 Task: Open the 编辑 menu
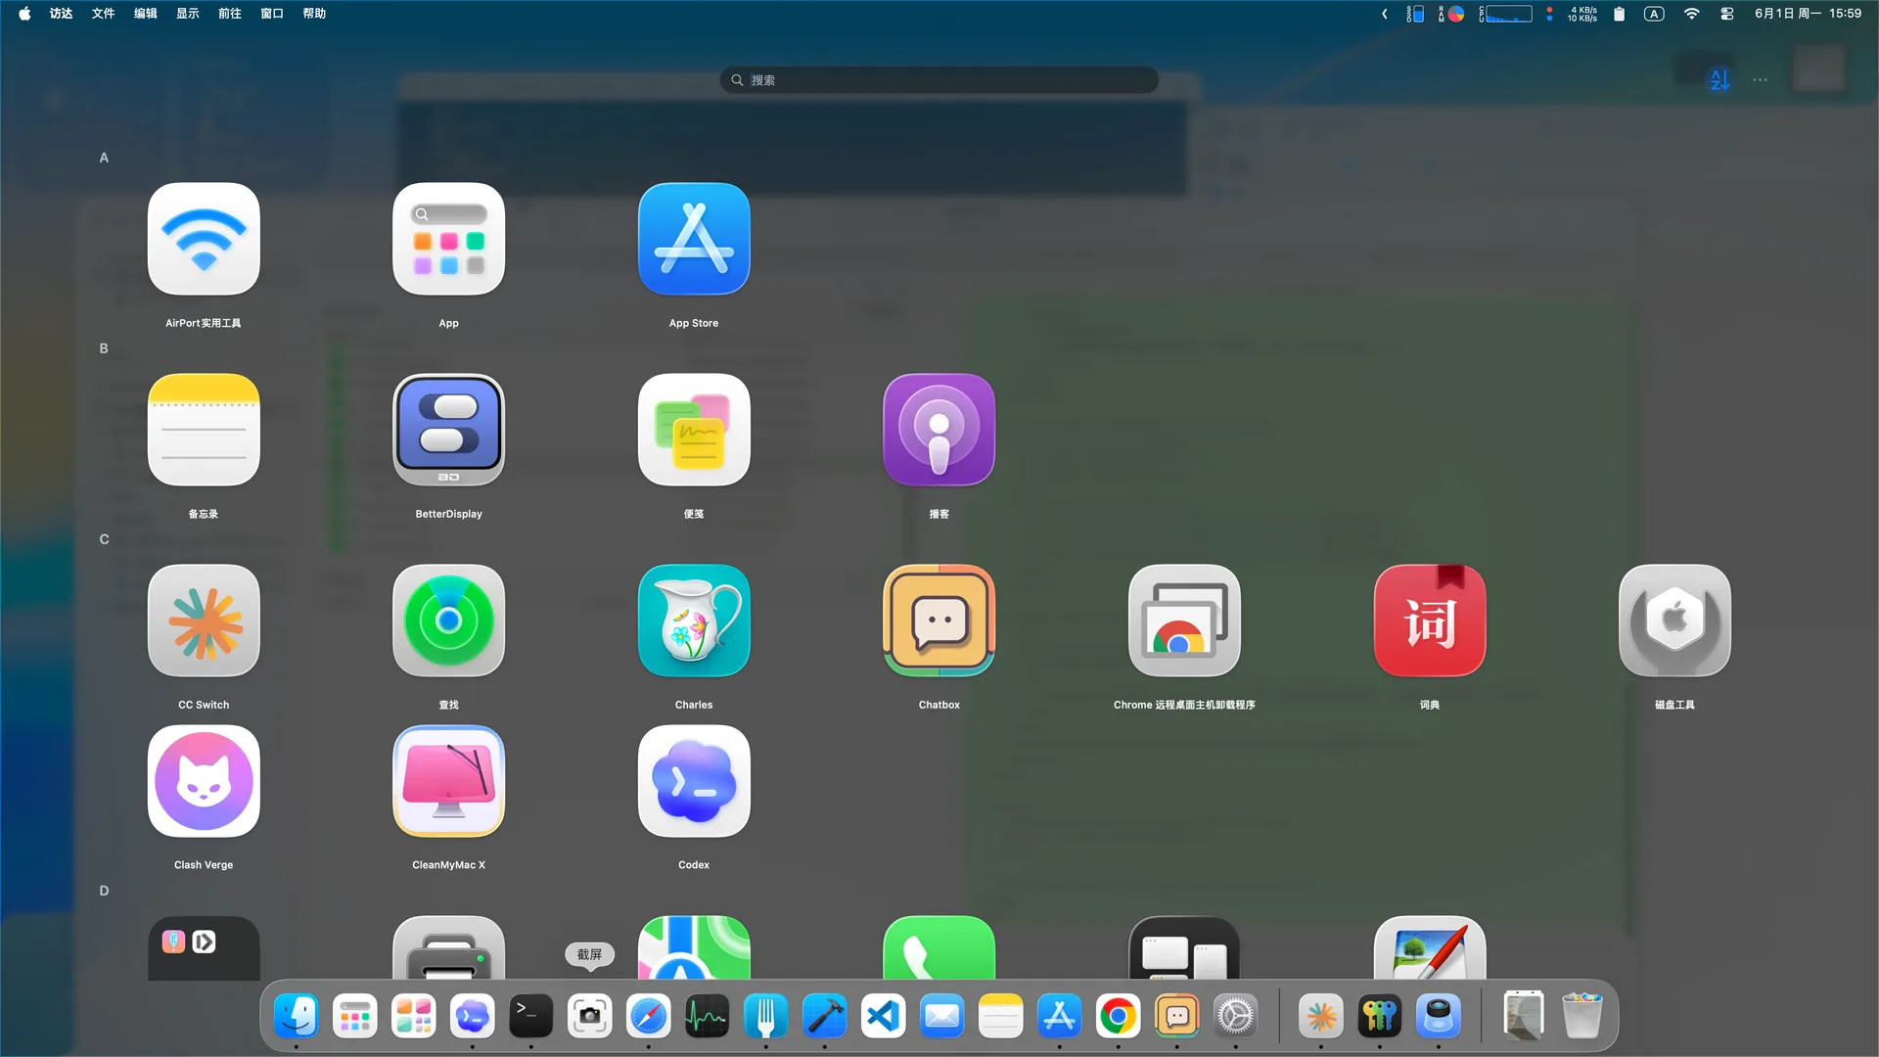(x=145, y=13)
